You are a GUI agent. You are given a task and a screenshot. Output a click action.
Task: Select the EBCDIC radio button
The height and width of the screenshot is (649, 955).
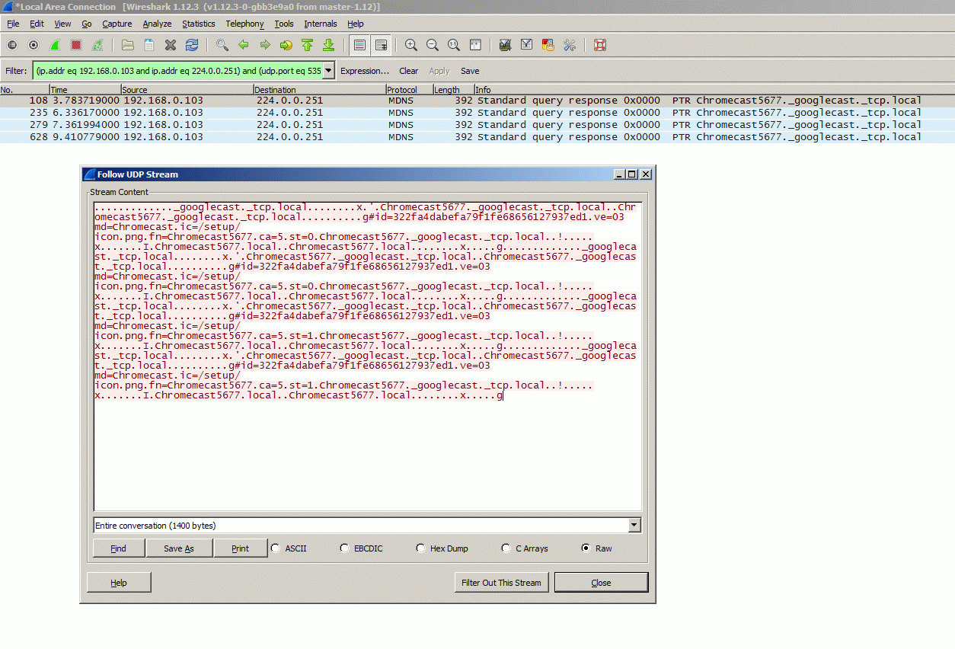(x=345, y=548)
